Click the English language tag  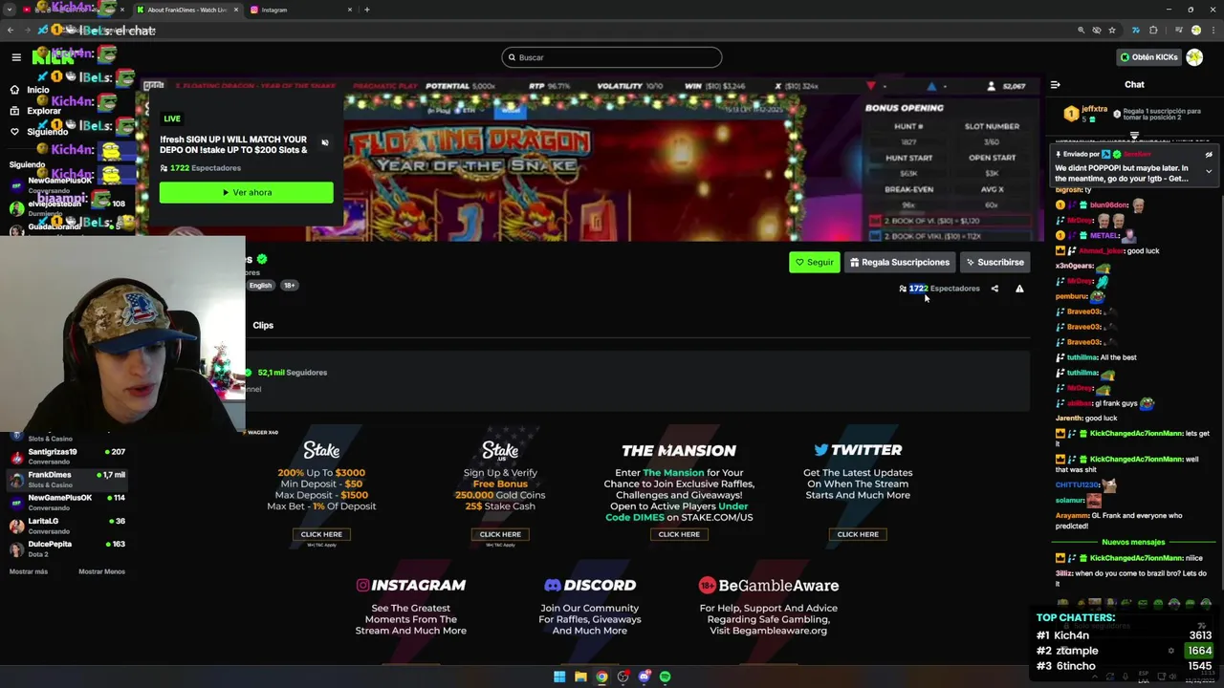(260, 285)
